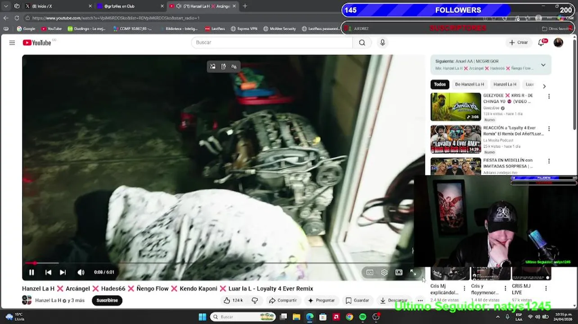The image size is (578, 324).
Task: Open options for REACCIÓN video
Action: (x=549, y=129)
